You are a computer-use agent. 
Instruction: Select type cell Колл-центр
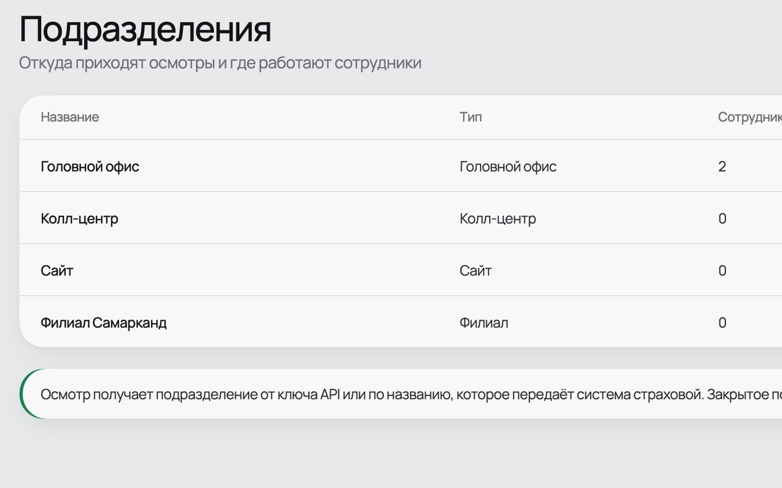click(x=498, y=219)
